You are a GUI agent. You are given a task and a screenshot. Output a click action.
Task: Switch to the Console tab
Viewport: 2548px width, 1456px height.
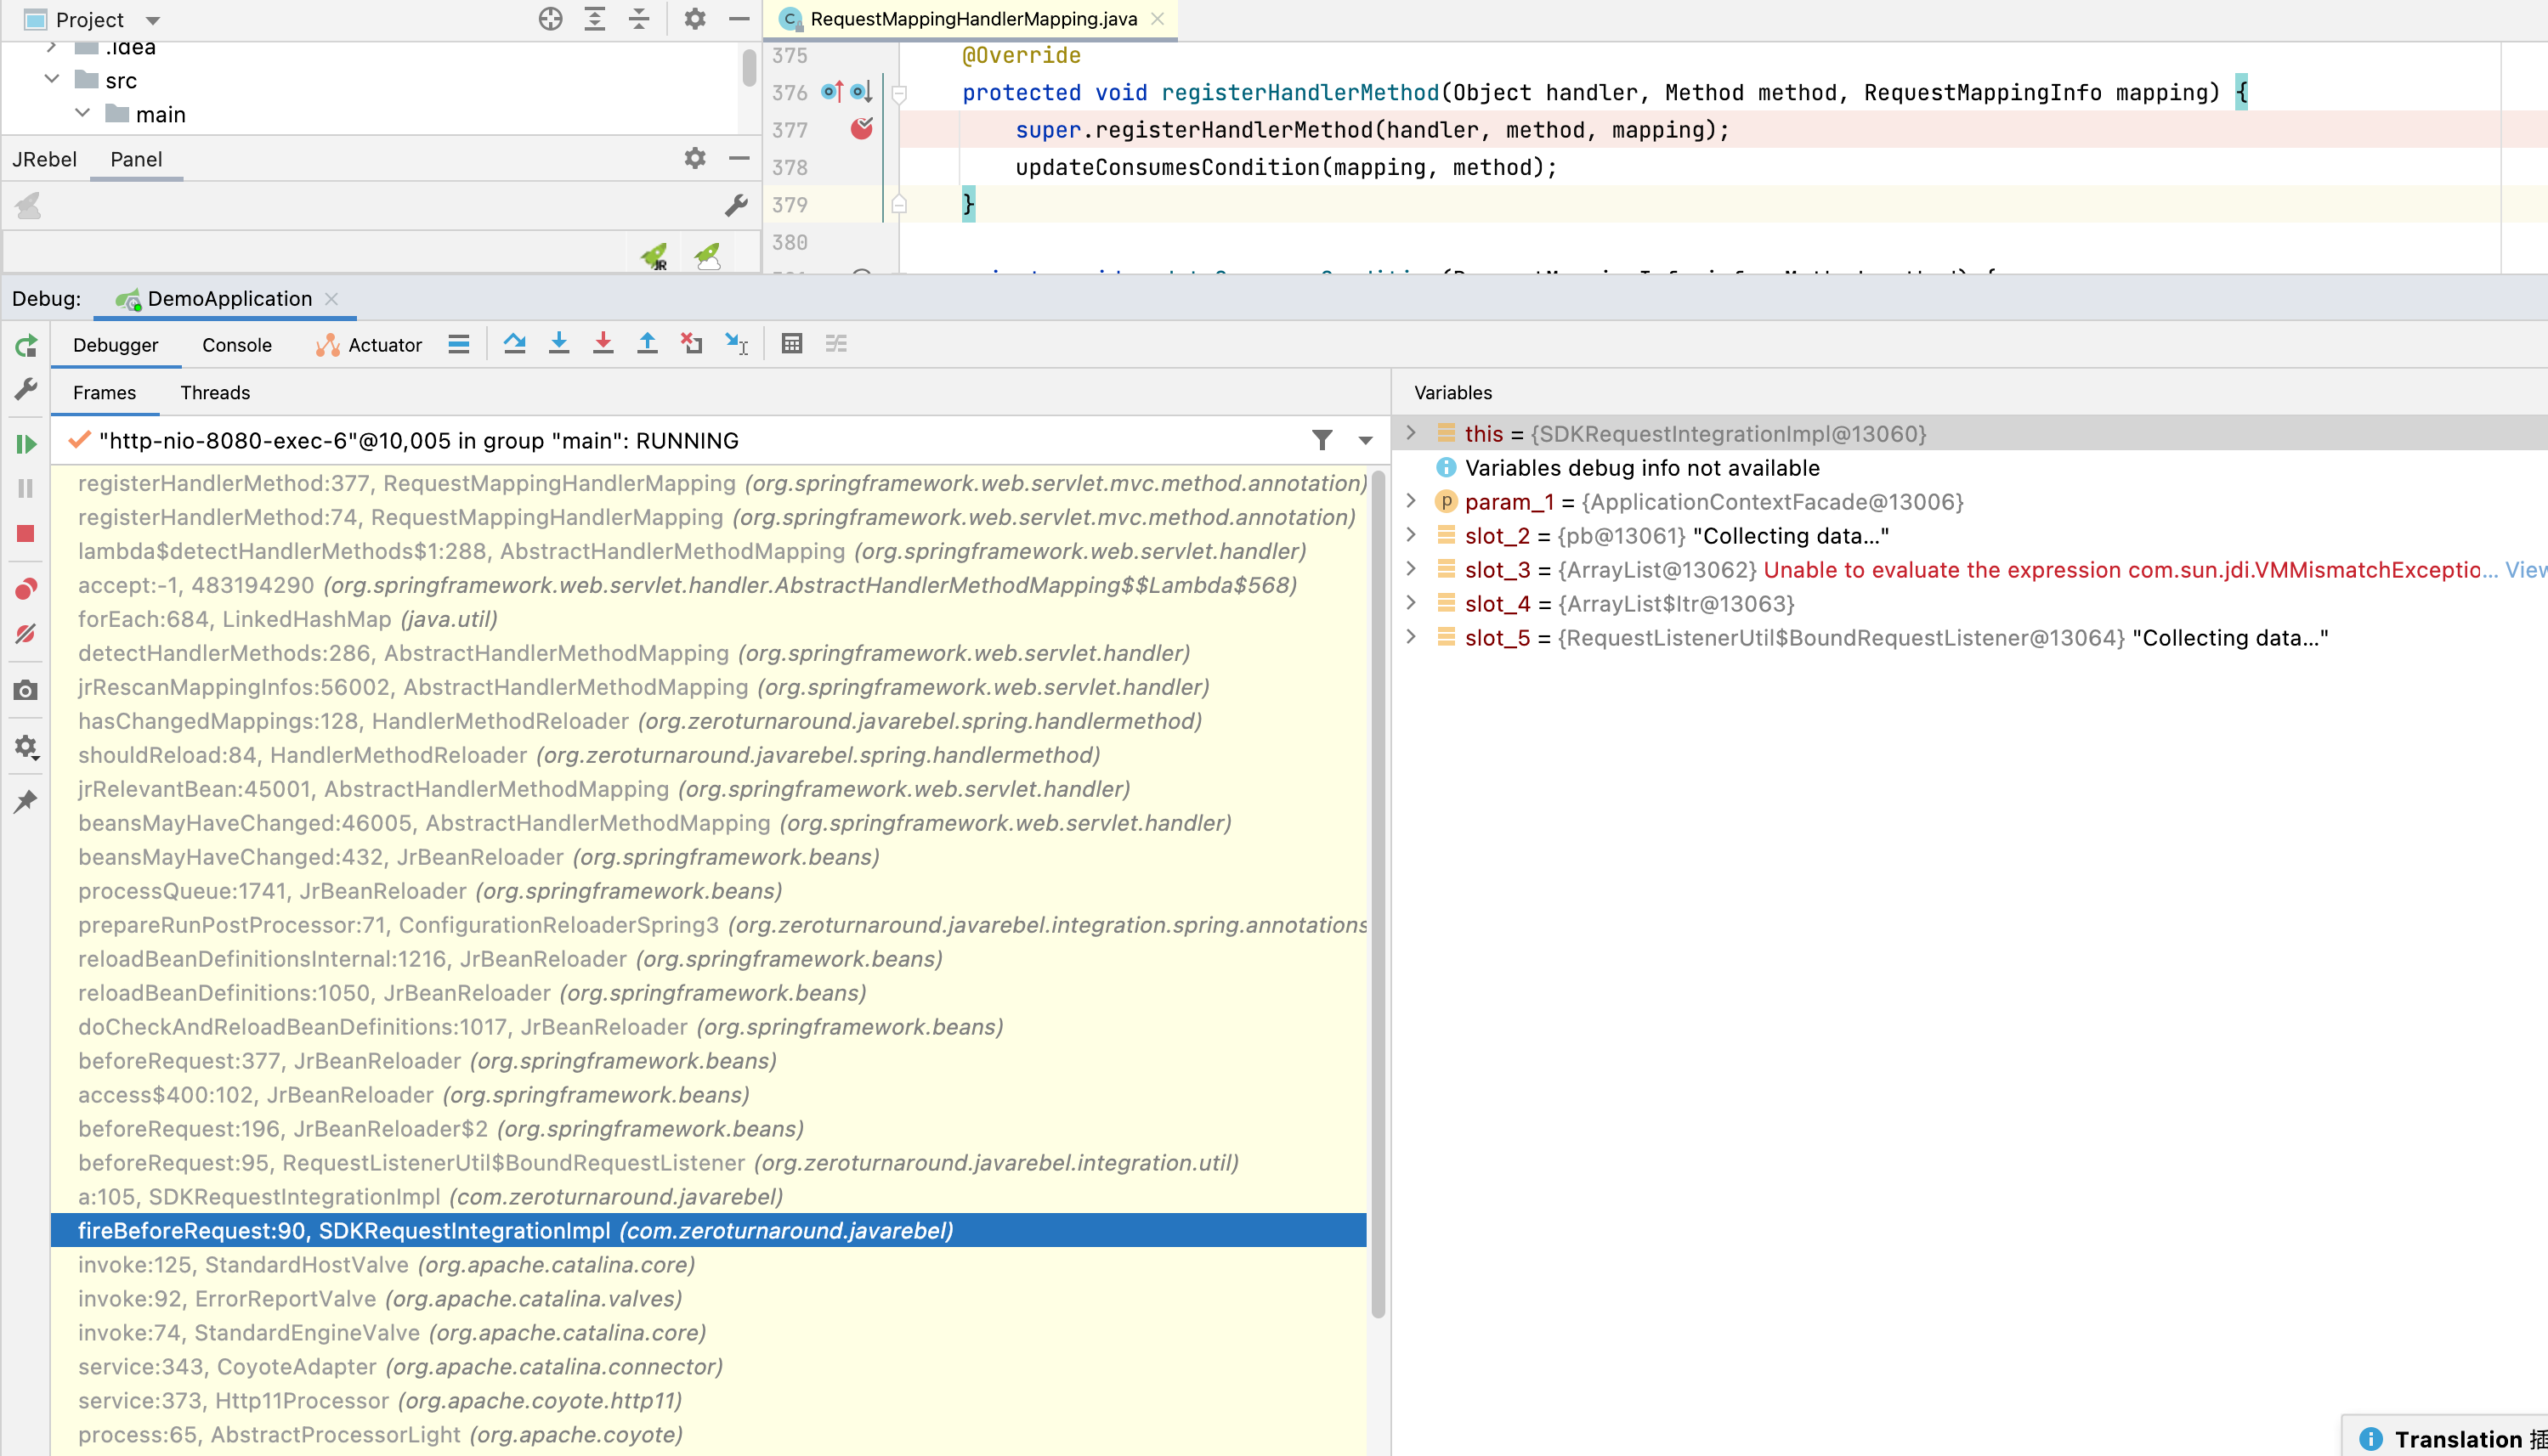[x=236, y=345]
